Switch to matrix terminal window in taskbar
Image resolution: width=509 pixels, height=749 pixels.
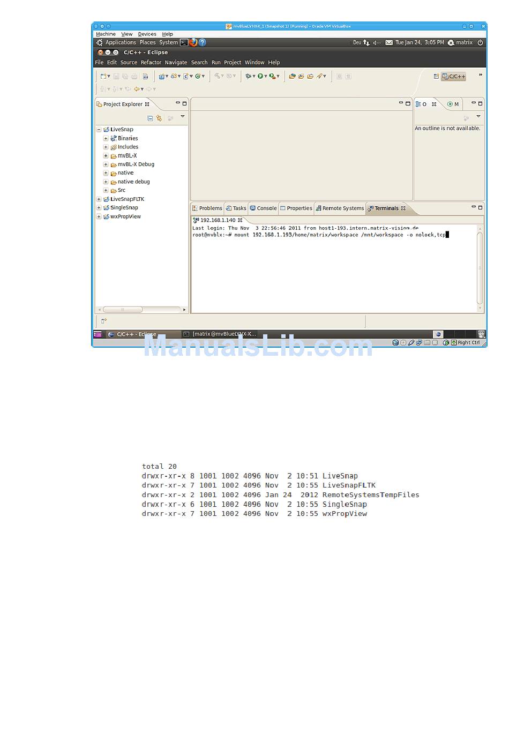(x=221, y=334)
